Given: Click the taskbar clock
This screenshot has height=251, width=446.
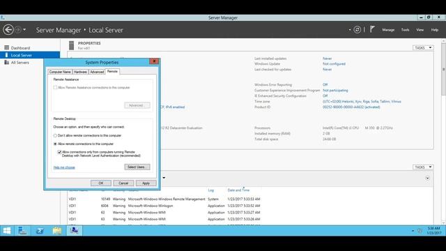Looking at the screenshot, I should point(433,231).
